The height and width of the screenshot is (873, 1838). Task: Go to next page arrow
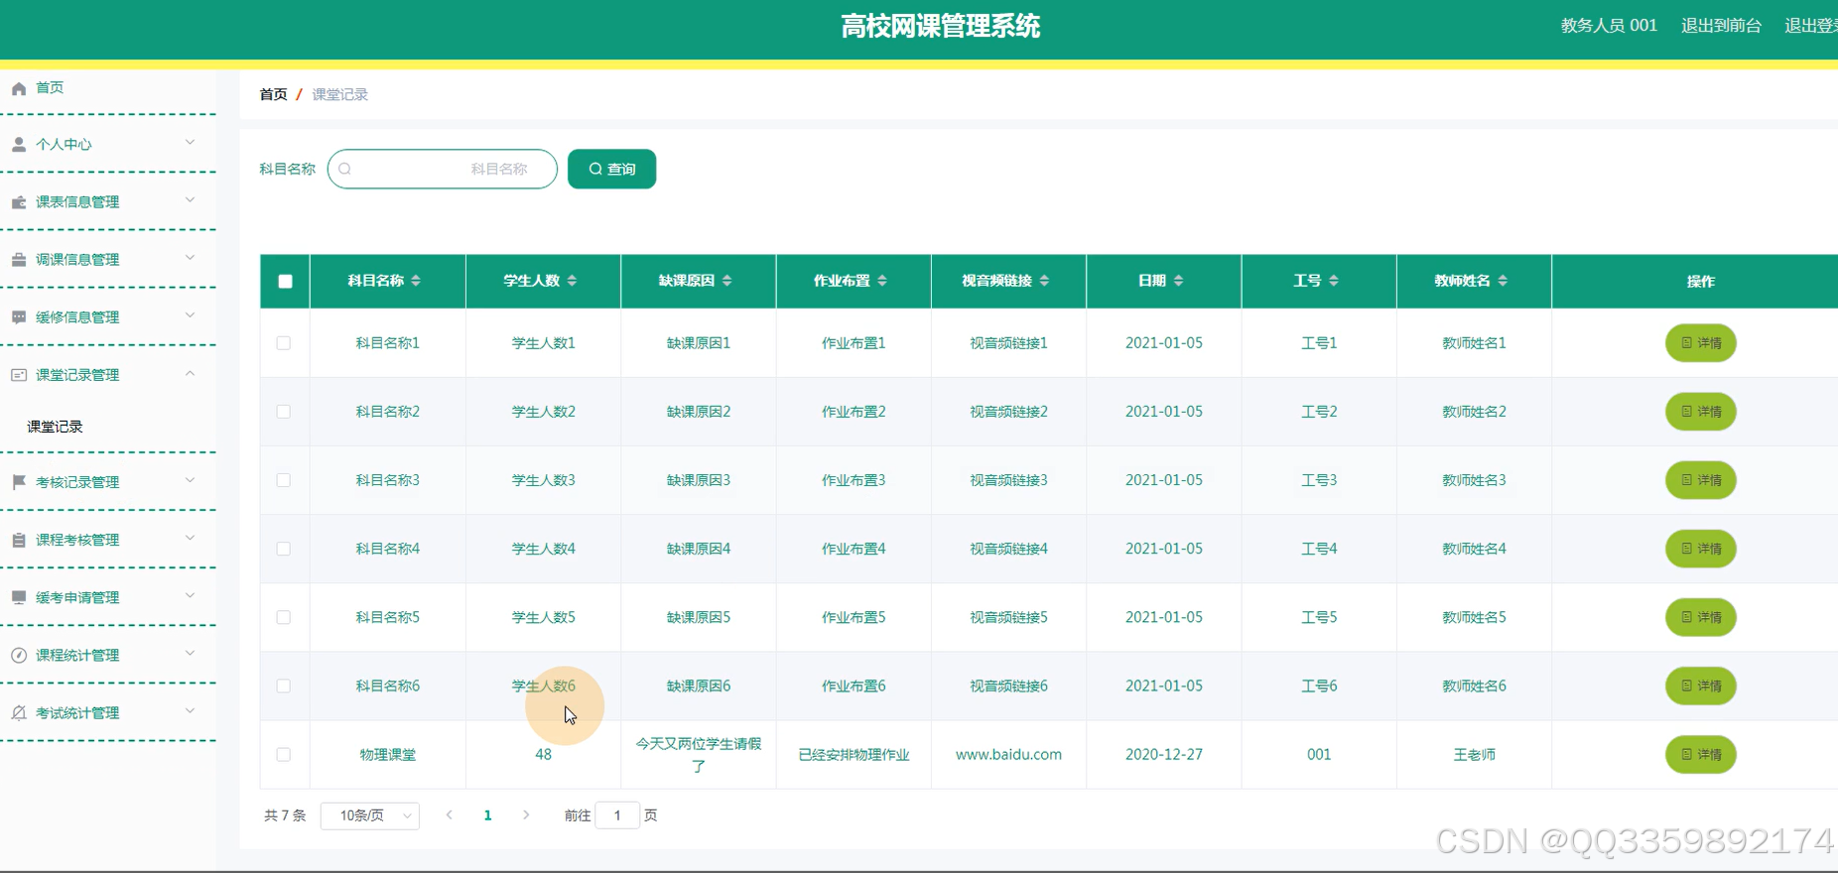526,814
